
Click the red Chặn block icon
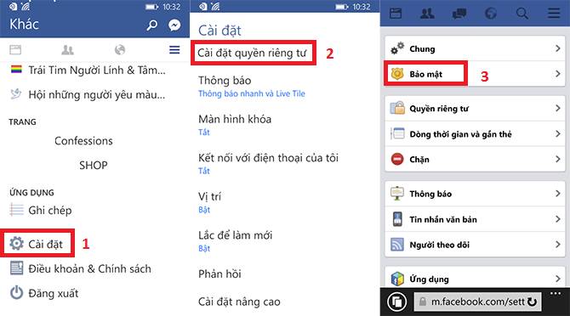(x=397, y=159)
